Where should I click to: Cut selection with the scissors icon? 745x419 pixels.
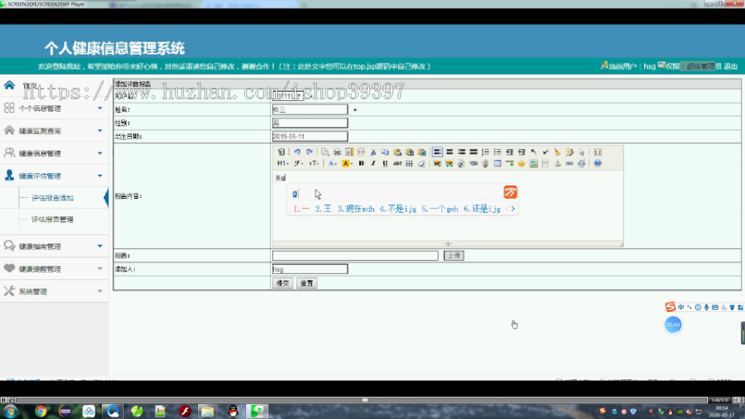click(x=373, y=152)
